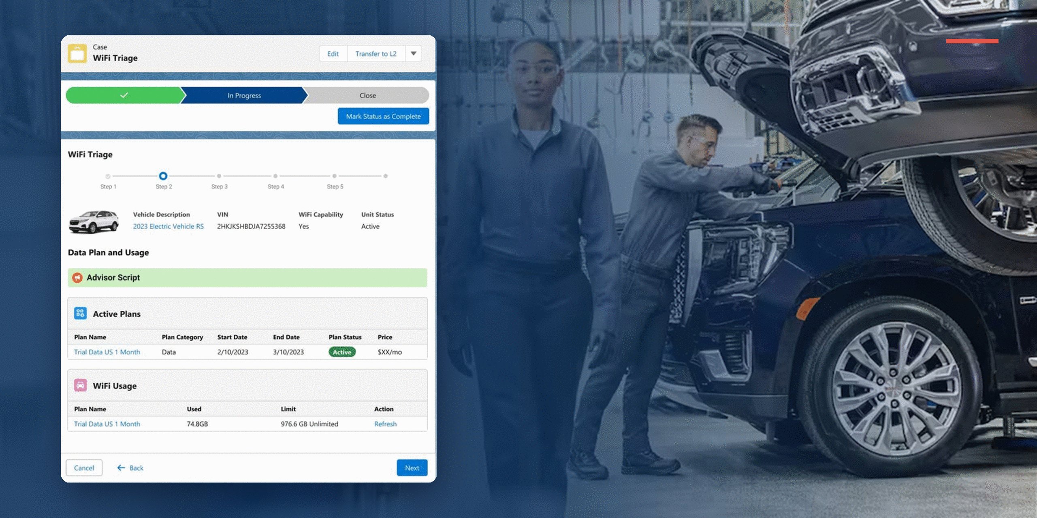The image size is (1037, 518).
Task: Click the Used column header
Action: click(x=194, y=409)
